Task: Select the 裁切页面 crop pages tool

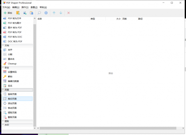Action: 17,99
